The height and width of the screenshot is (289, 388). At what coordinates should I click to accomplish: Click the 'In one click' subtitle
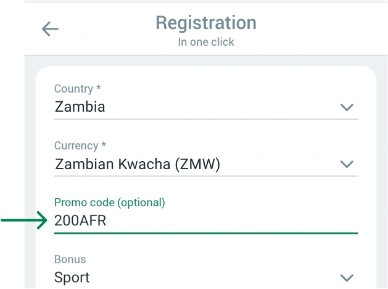(206, 43)
